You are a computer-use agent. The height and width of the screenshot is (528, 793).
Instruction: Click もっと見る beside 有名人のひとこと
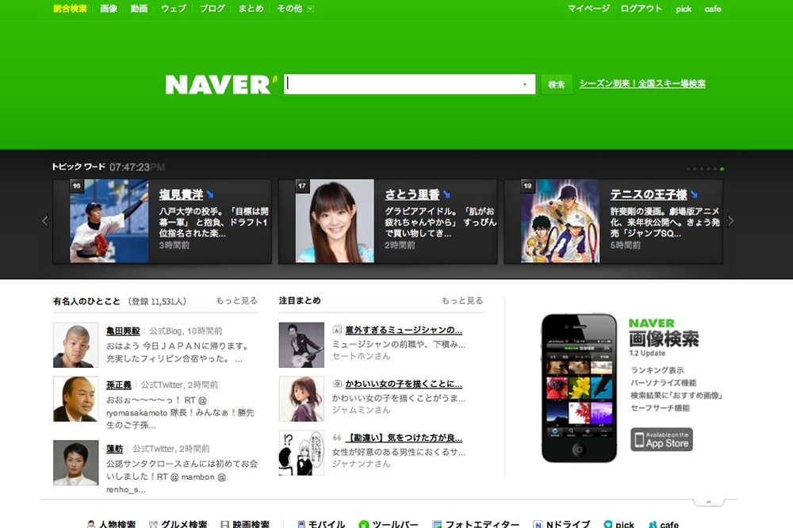[236, 300]
